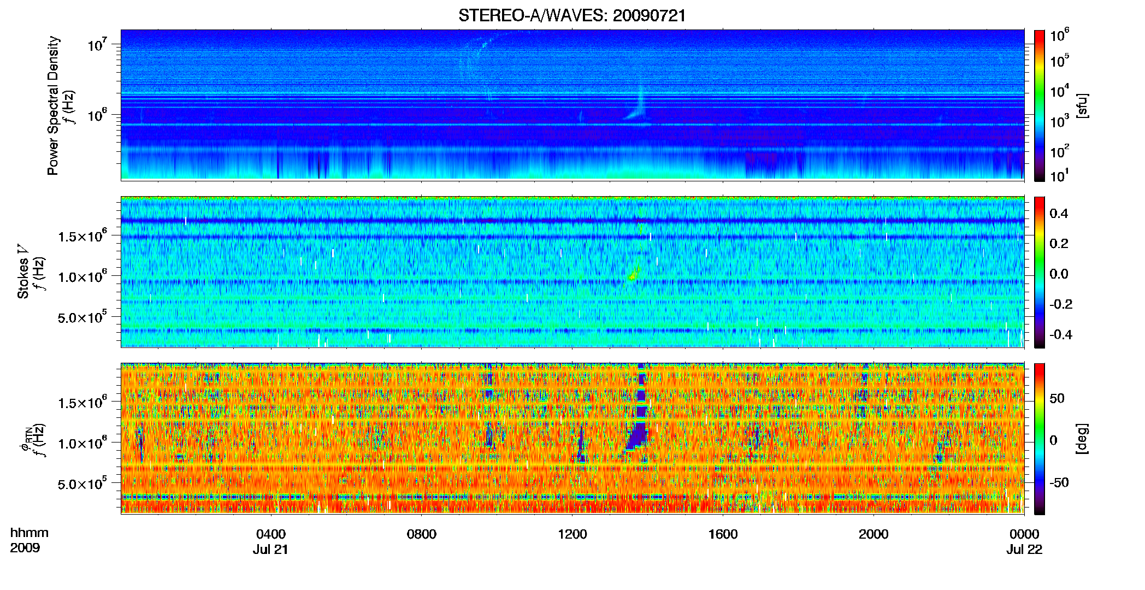Click the 1200 time axis label
This screenshot has width=1145, height=590.
572,534
